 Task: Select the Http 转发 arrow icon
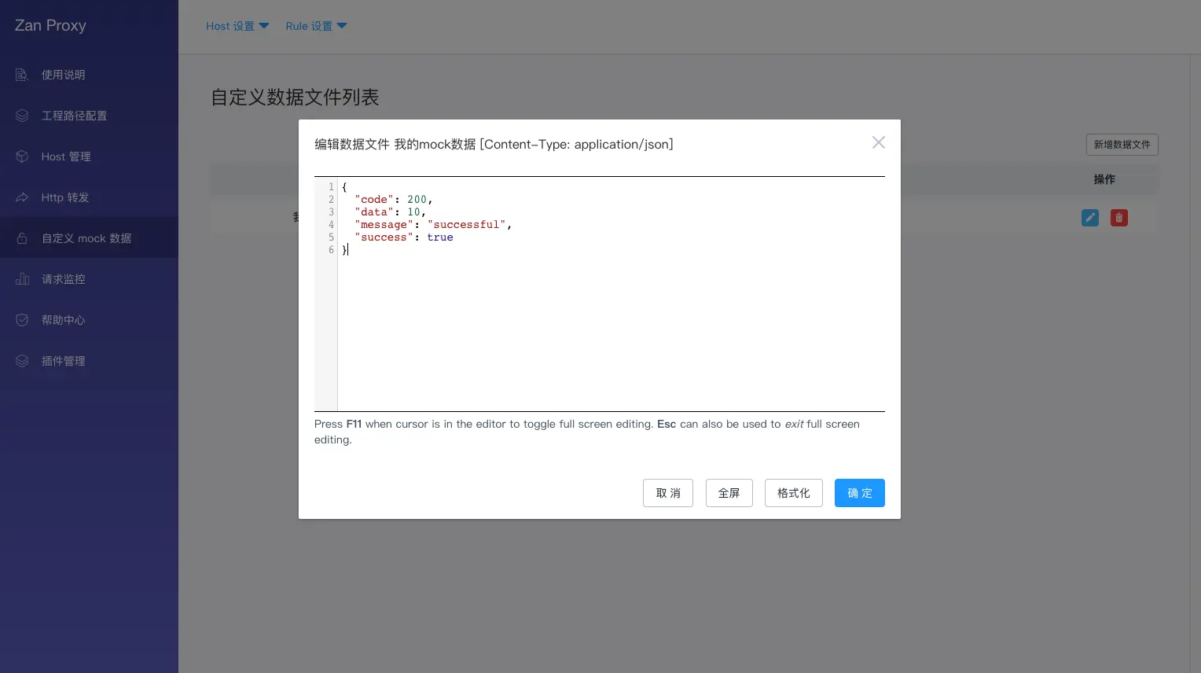[x=22, y=197]
